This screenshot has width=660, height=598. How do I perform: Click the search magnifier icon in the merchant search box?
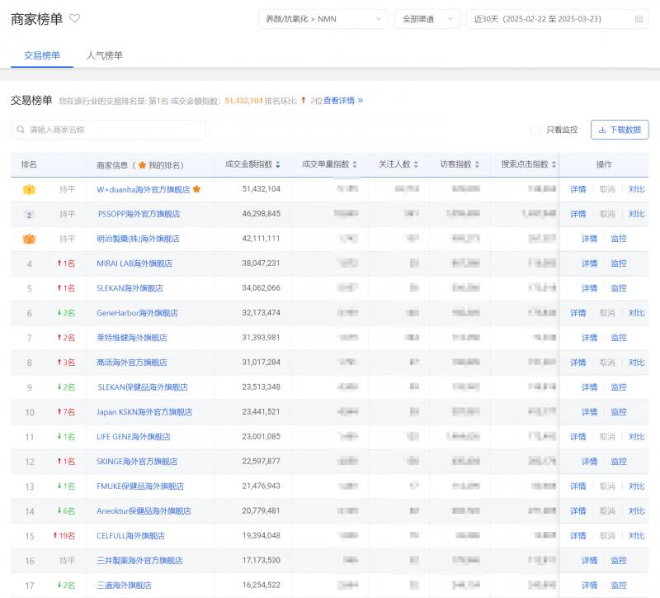coord(20,130)
